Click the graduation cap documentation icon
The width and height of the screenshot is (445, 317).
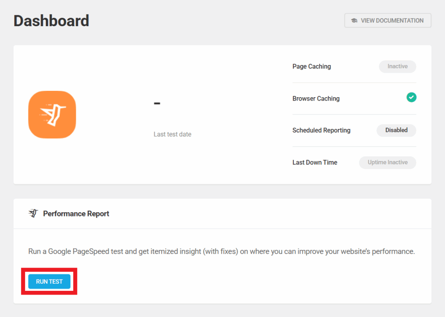[354, 20]
